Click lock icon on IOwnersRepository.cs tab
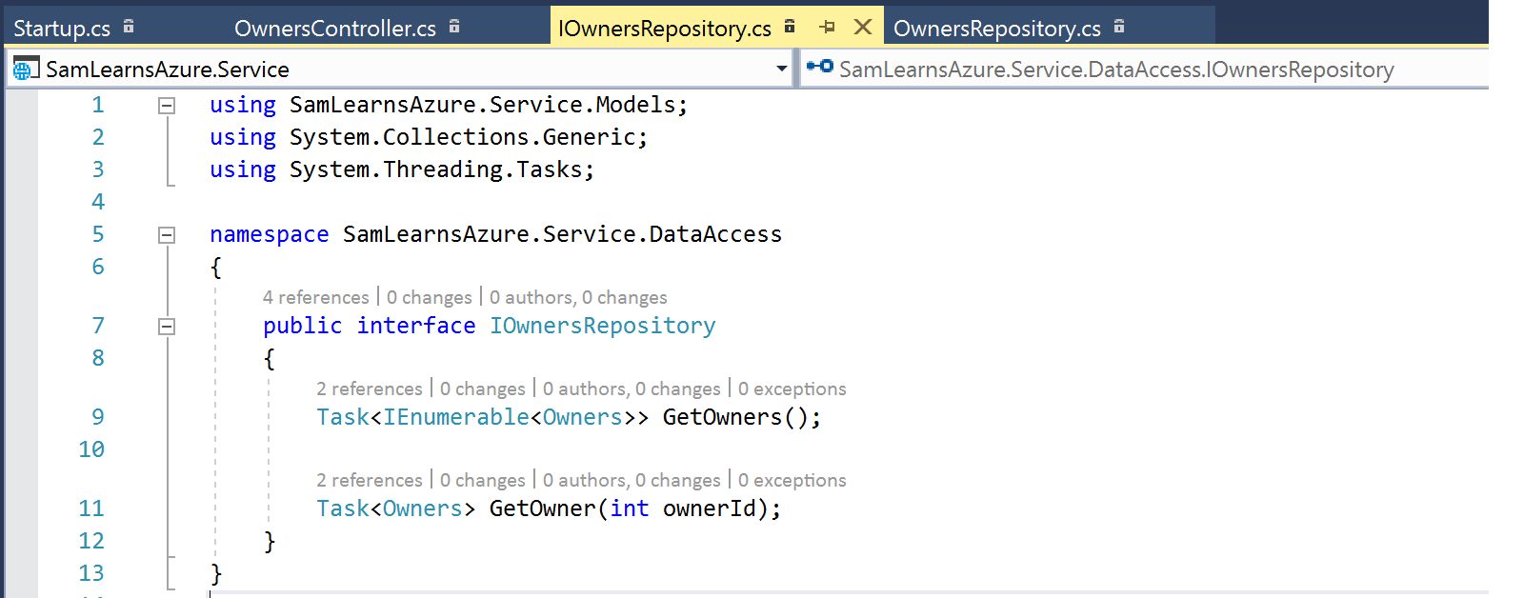Viewport: 1524px width, 598px height. pos(790,28)
